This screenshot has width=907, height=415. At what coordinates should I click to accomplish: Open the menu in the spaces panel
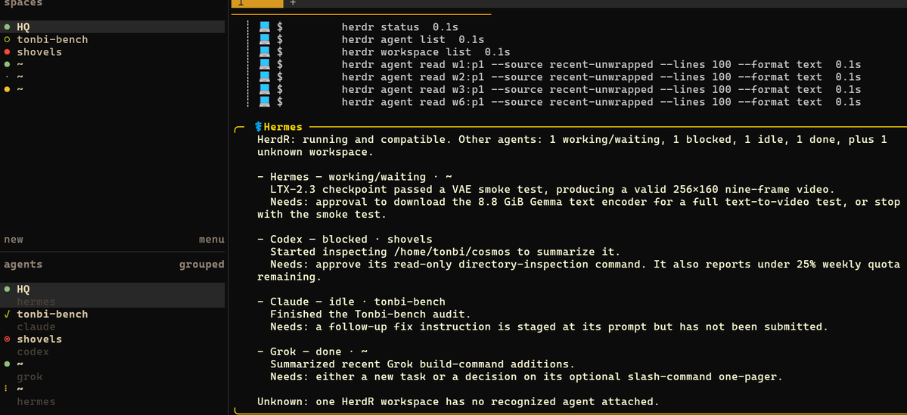(x=211, y=240)
